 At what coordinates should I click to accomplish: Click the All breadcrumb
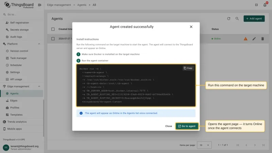[94, 5]
